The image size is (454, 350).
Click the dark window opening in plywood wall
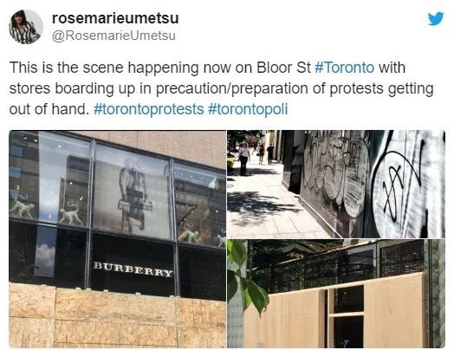point(347,315)
